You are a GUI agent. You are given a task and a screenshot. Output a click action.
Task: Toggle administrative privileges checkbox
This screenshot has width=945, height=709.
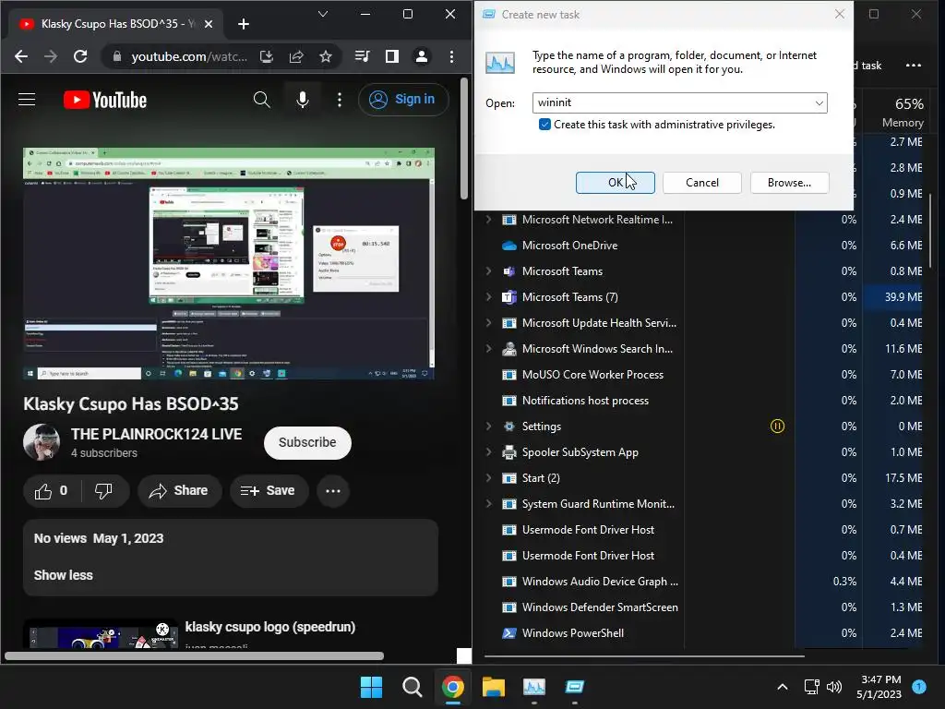[544, 125]
